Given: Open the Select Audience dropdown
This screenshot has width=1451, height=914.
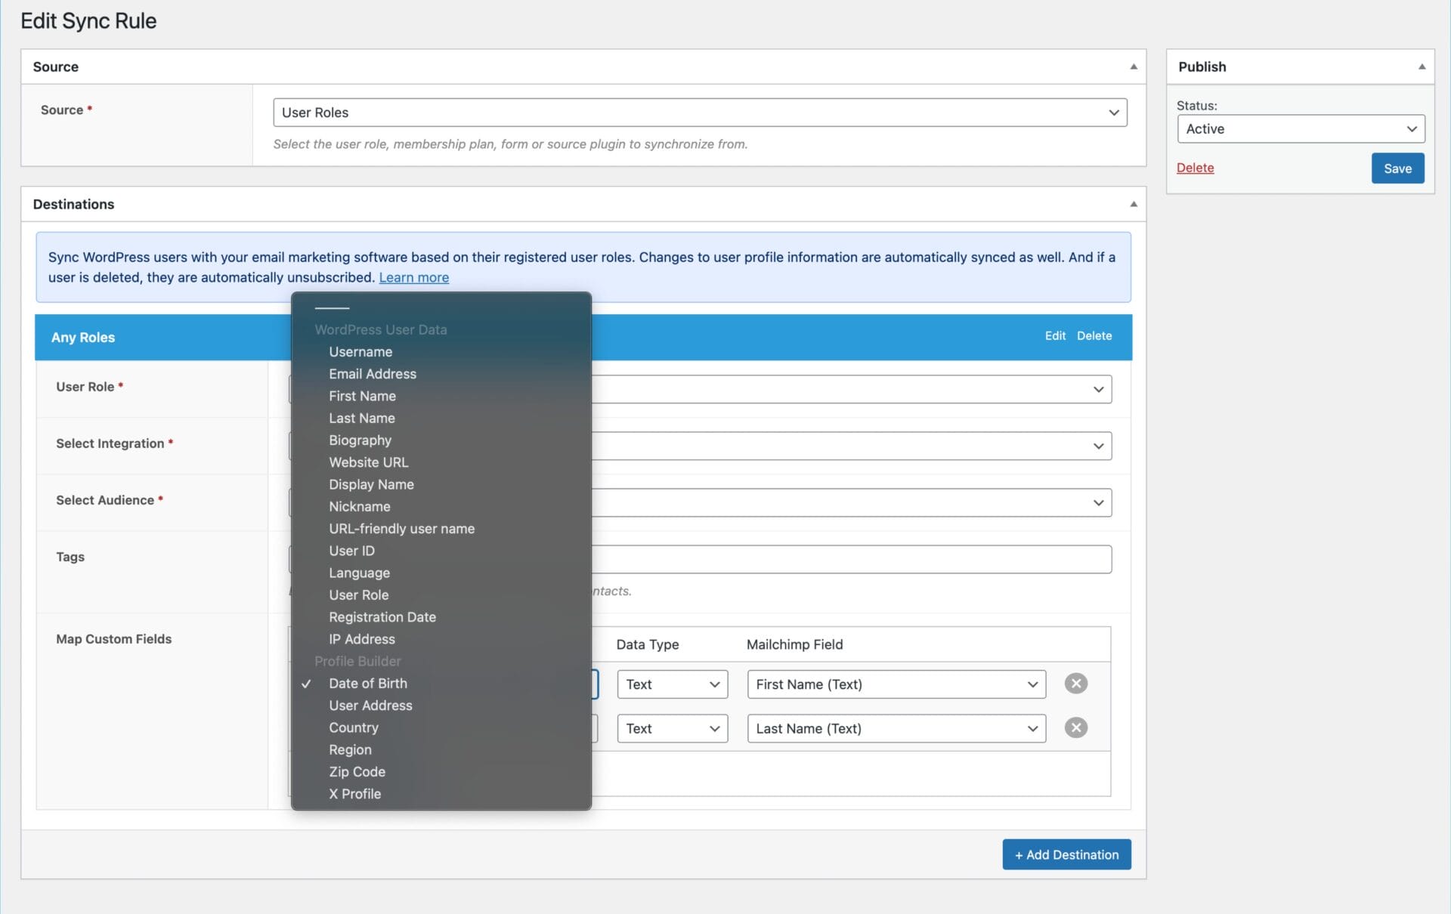Looking at the screenshot, I should tap(852, 502).
